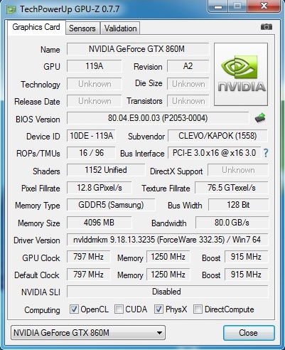Switch to the Validation tab
The height and width of the screenshot is (350, 285).
click(x=120, y=28)
